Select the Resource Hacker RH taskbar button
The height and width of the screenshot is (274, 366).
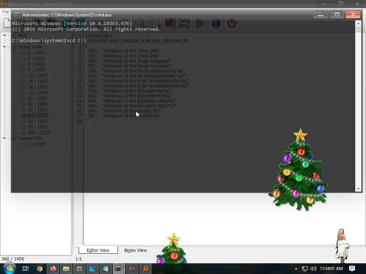[132, 269]
